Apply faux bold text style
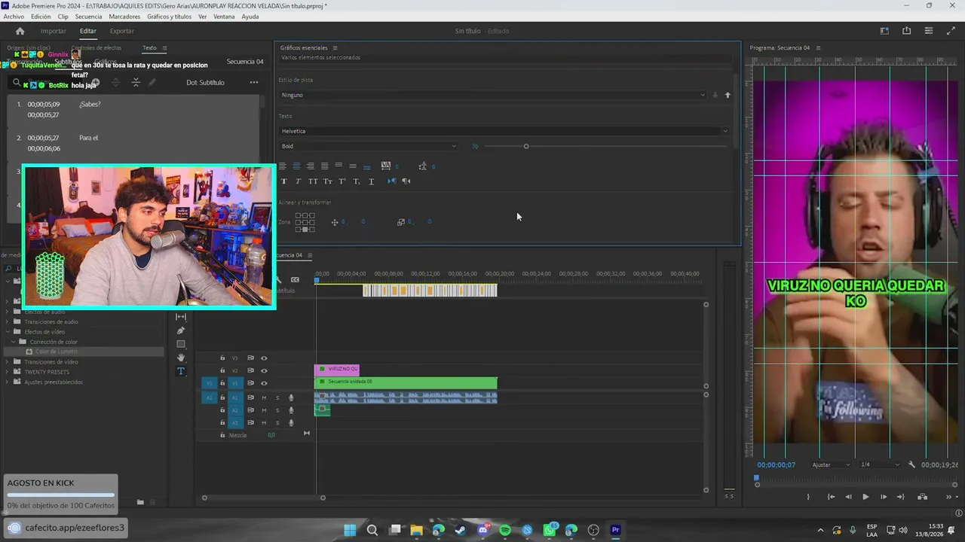Viewport: 965px width, 542px height. point(283,181)
